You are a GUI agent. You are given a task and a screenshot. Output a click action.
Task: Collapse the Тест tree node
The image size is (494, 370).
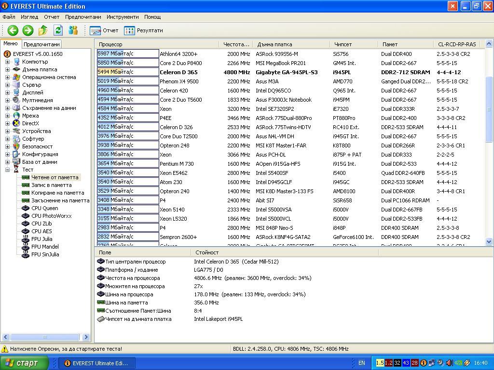pos(7,170)
